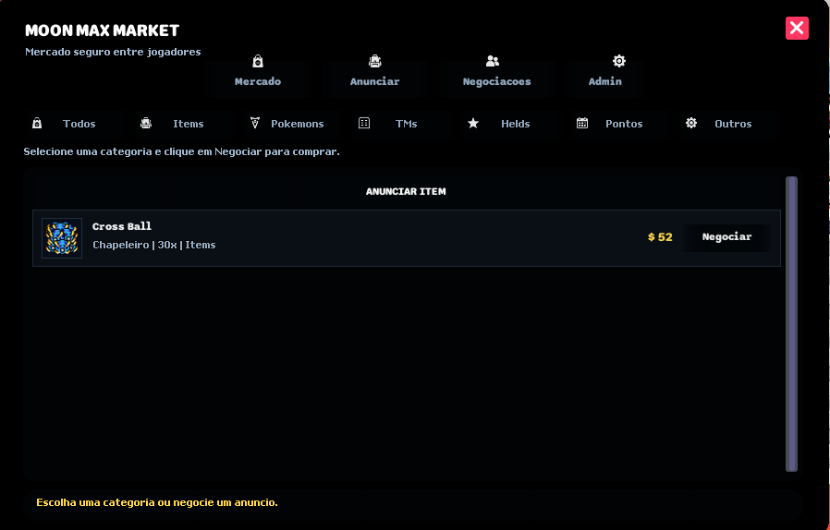Screen dimensions: 830x530
Task: Click the TMs list icon
Action: [x=364, y=123]
